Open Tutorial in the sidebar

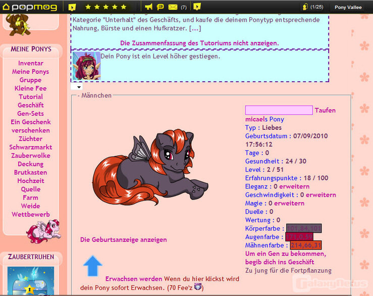(x=31, y=96)
